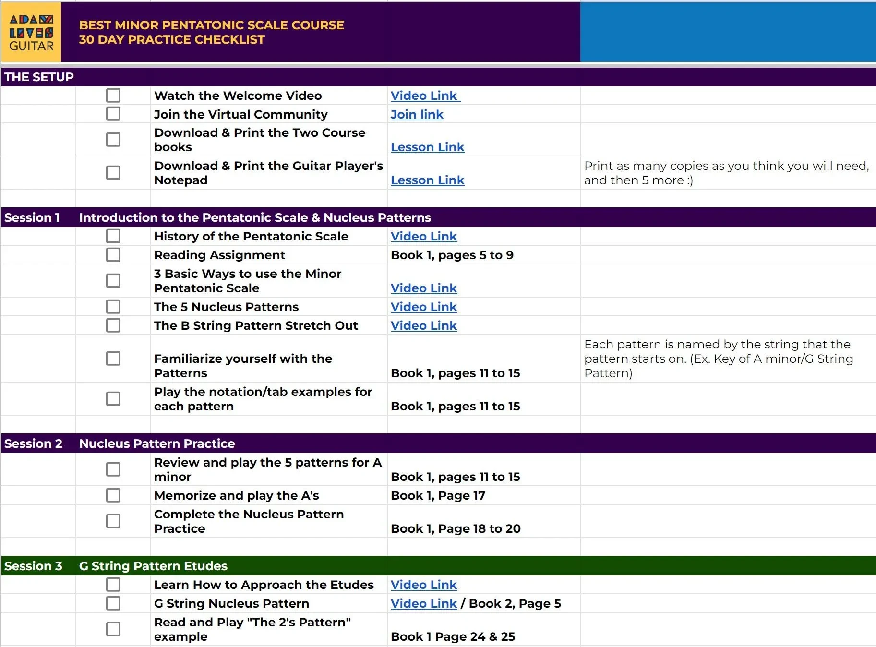Open The 5 Nucleus Patterns Video Link
876x647 pixels.
424,307
